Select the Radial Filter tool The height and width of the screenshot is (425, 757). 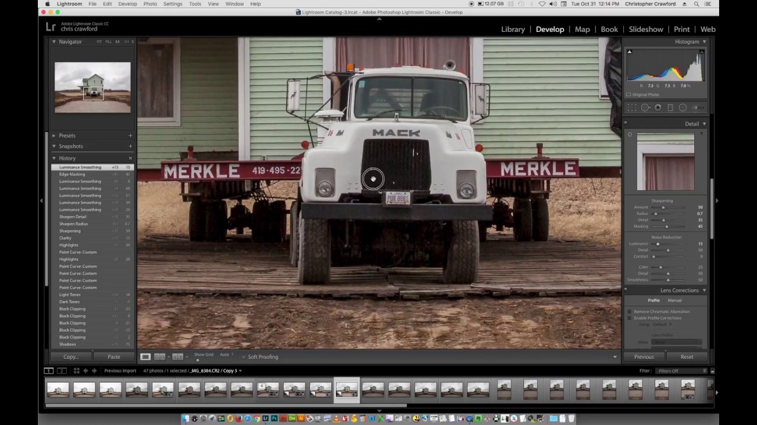682,107
